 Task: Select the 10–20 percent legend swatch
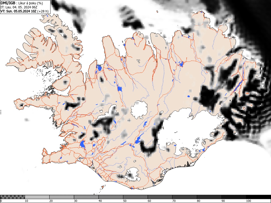point(37,197)
